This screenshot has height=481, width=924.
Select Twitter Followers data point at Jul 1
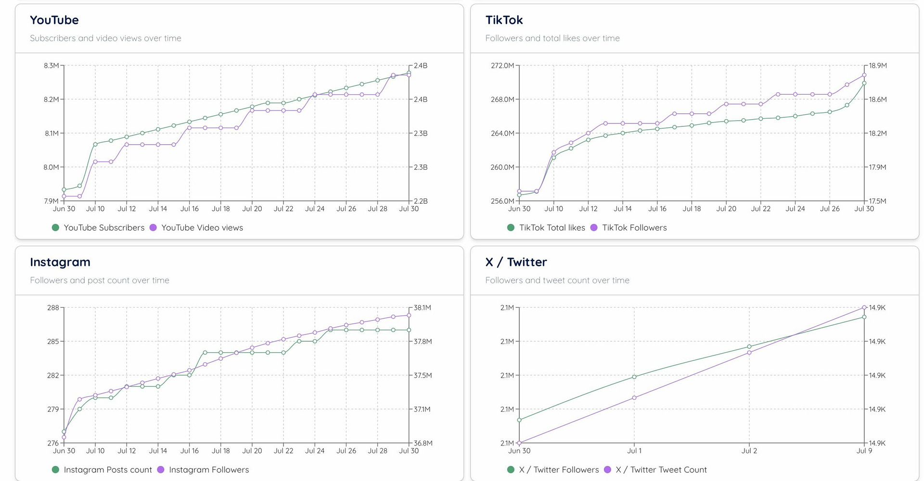click(x=634, y=377)
